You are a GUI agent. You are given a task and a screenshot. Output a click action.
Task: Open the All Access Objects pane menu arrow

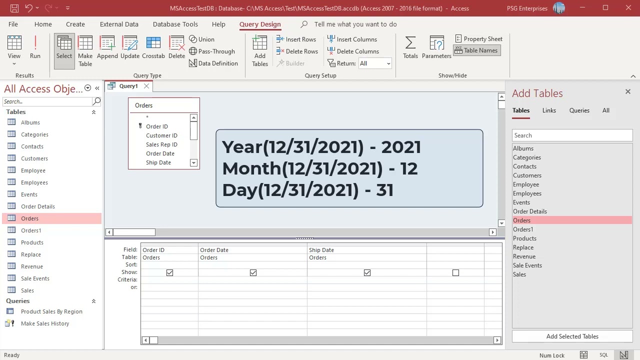point(87,88)
